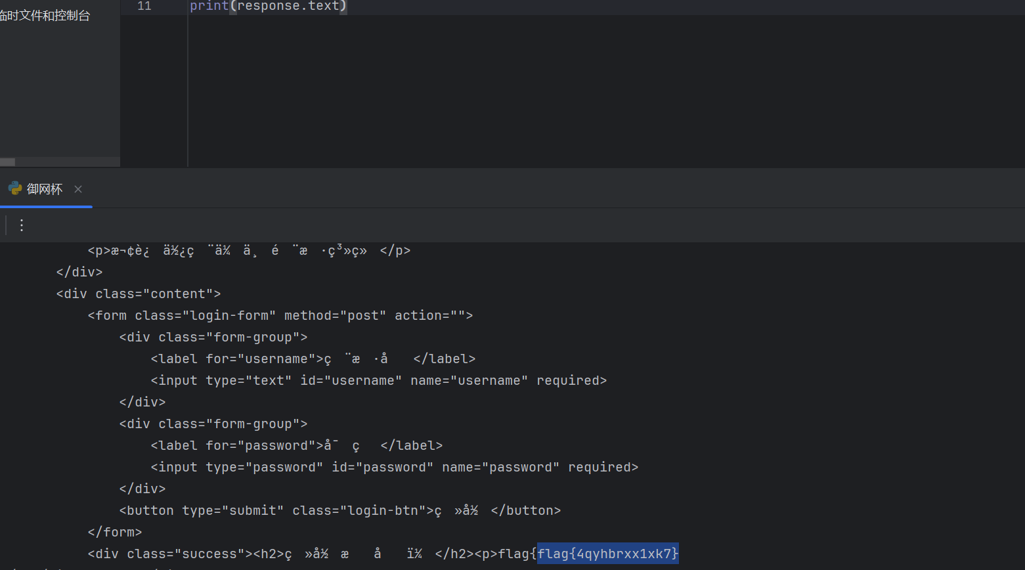The image size is (1025, 570).
Task: Place cursor in print(response.text) code line
Action: coord(268,6)
